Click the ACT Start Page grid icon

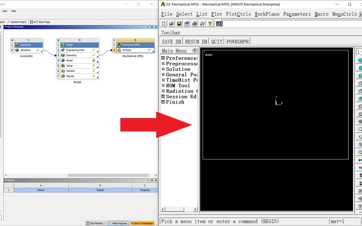(31, 22)
